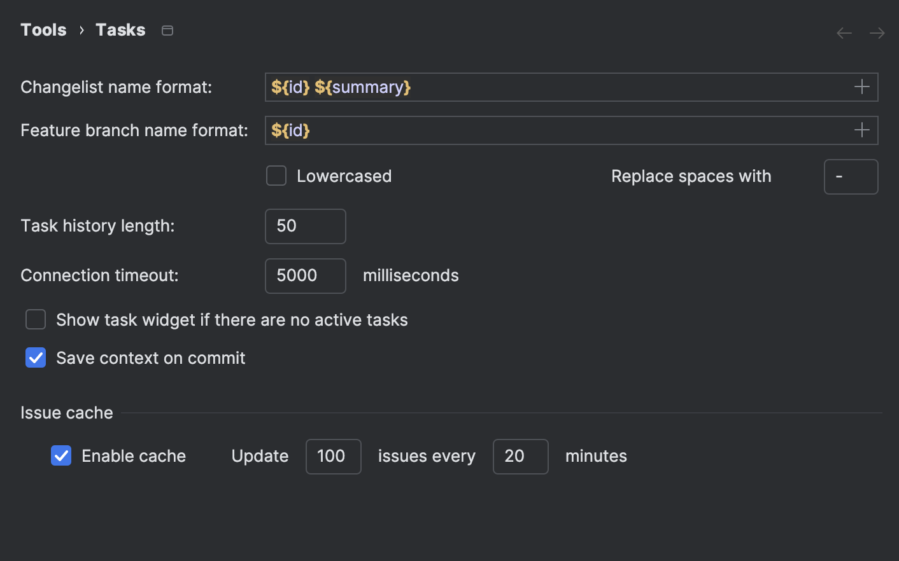Click the back navigation arrow
This screenshot has width=899, height=561.
pos(844,32)
